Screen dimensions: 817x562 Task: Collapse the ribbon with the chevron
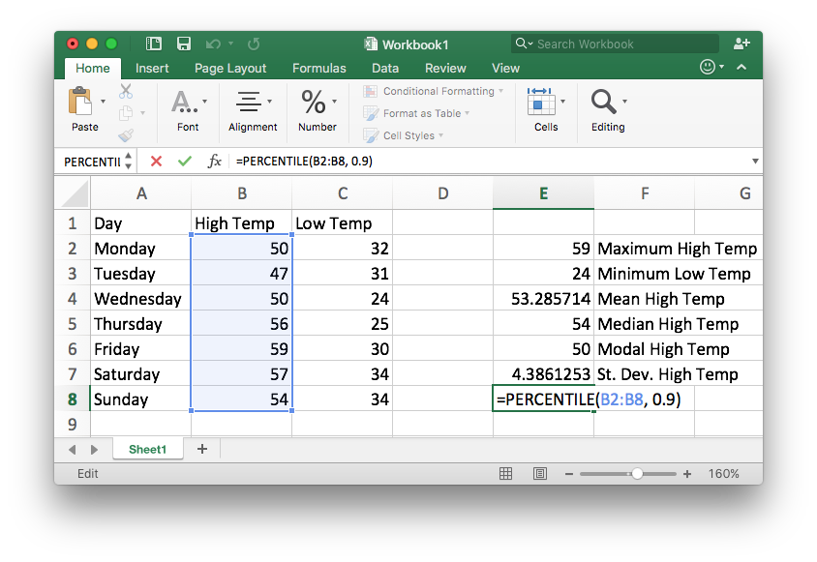click(741, 68)
